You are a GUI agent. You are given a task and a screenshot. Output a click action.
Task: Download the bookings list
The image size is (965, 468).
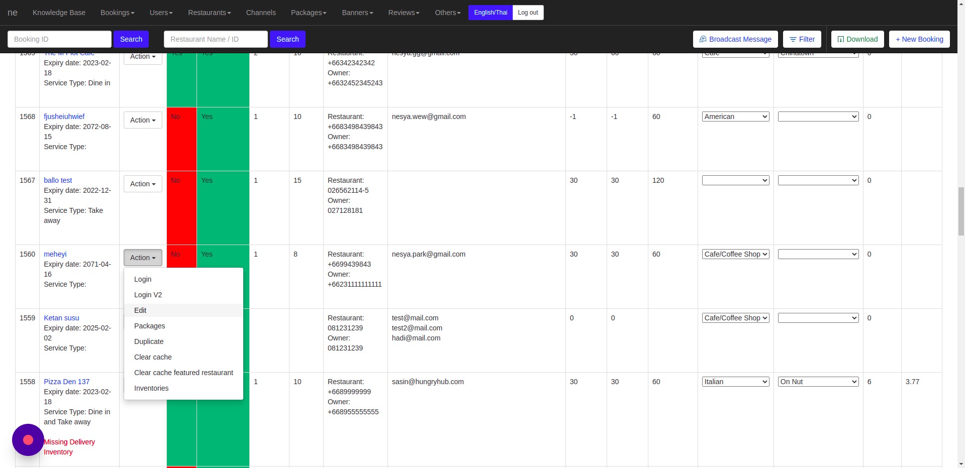pyautogui.click(x=857, y=39)
